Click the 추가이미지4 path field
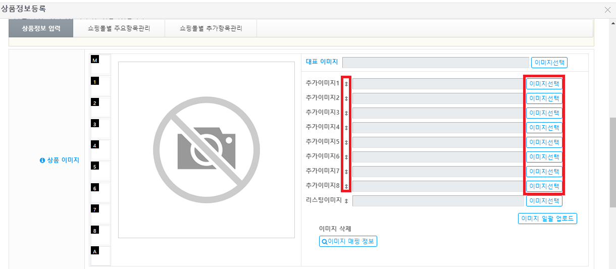The height and width of the screenshot is (269, 616). click(x=438, y=128)
